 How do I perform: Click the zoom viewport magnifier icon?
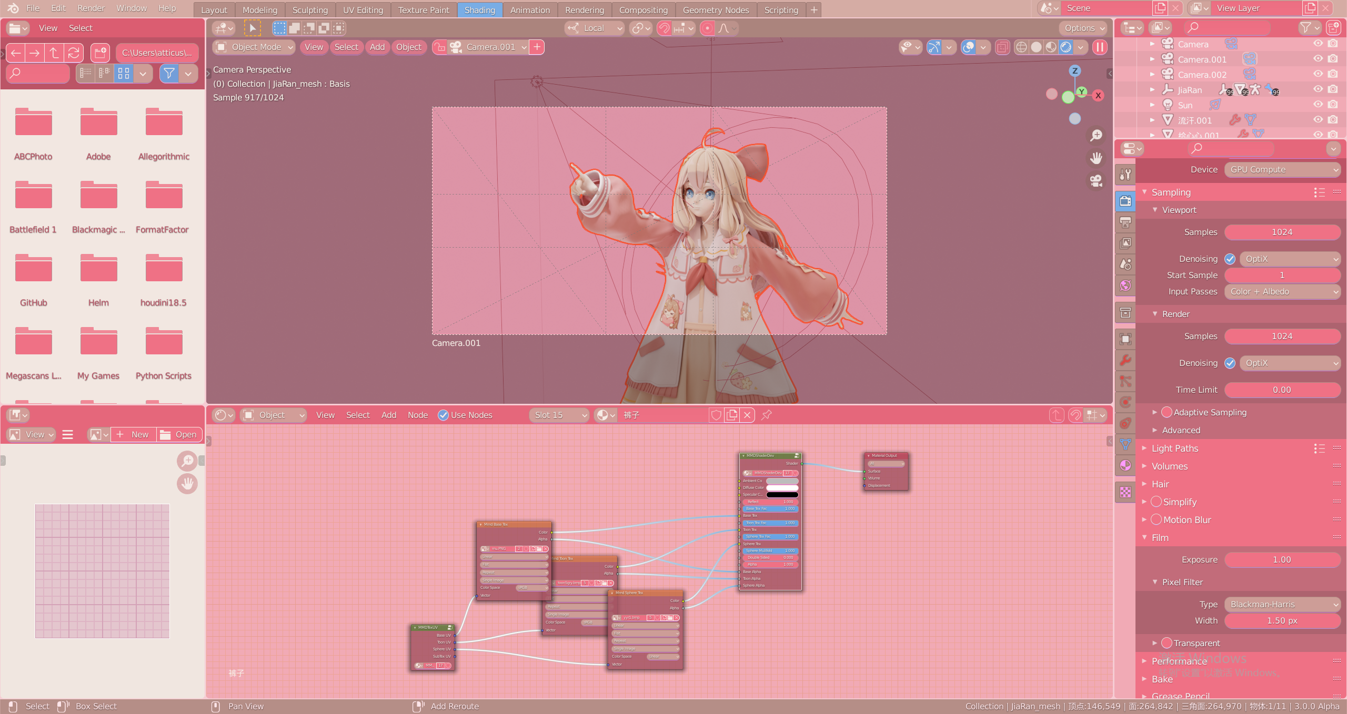coord(1096,136)
